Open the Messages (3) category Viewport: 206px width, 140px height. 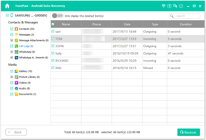tap(26, 34)
